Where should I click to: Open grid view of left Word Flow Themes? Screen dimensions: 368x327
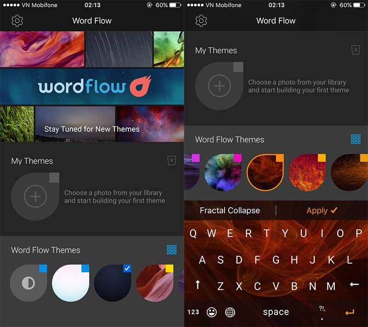pyautogui.click(x=172, y=250)
